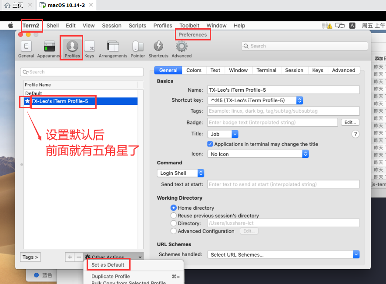Viewport: 386px width, 284px height.
Task: Open the Title Job dropdown
Action: 223,134
